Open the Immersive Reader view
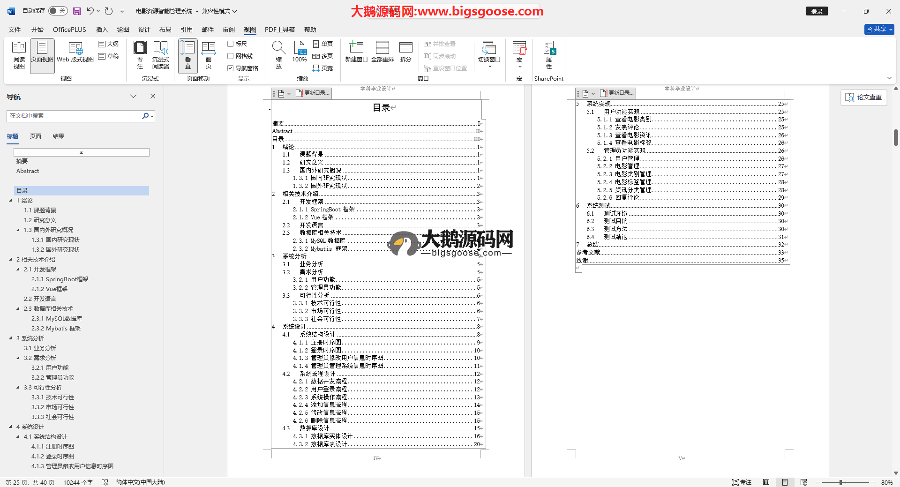The image size is (900, 487). [160, 55]
